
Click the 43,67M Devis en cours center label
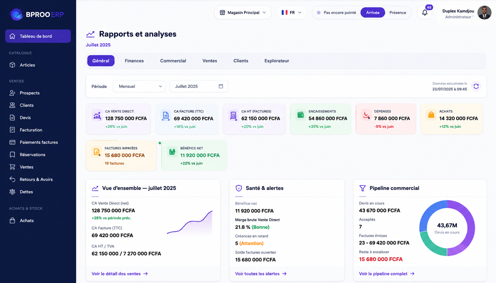pyautogui.click(x=447, y=228)
